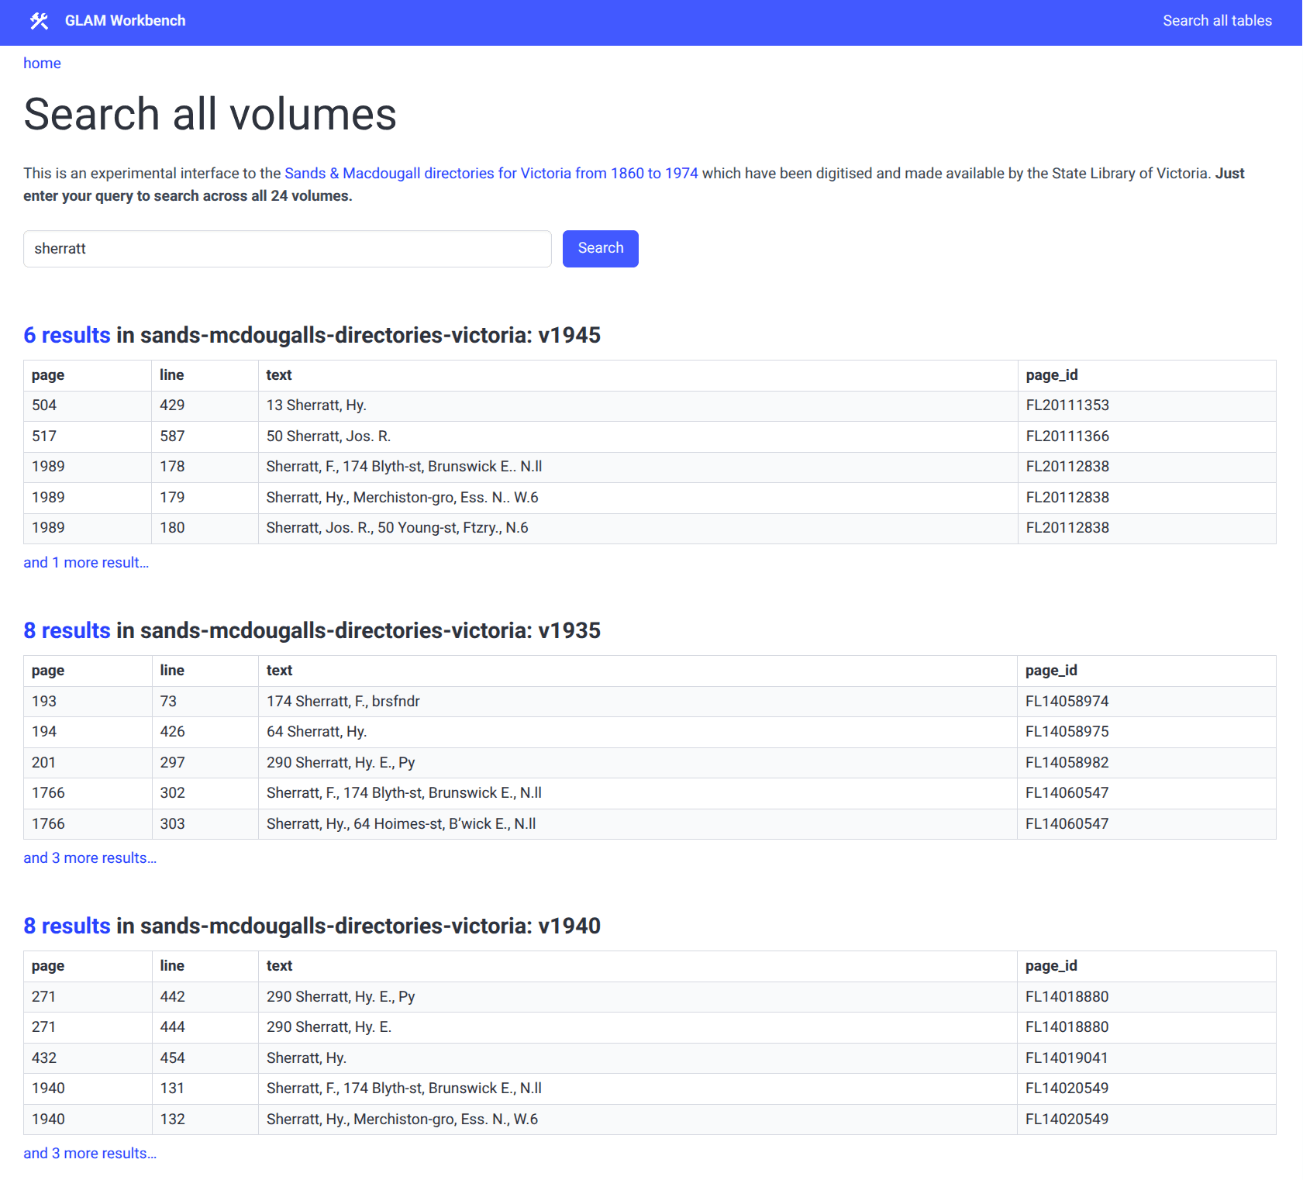The image size is (1303, 1180).
Task: Select the row containing '13 Sherratt, Hy.'
Action: (315, 405)
